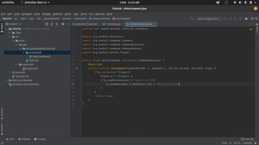Click the read-only lock icon in status bar

coord(255,143)
